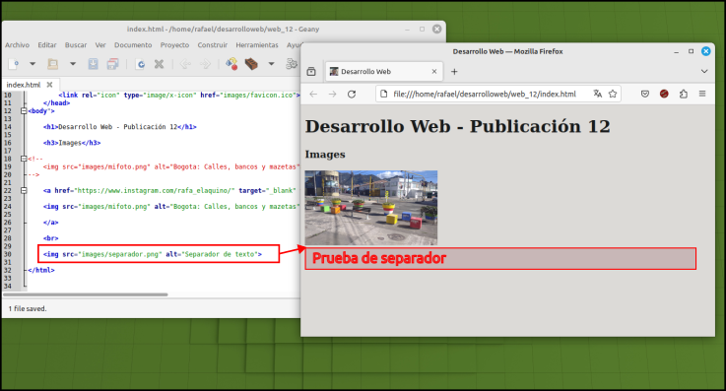Reload the current file in Geany
The image size is (726, 391).
[140, 64]
